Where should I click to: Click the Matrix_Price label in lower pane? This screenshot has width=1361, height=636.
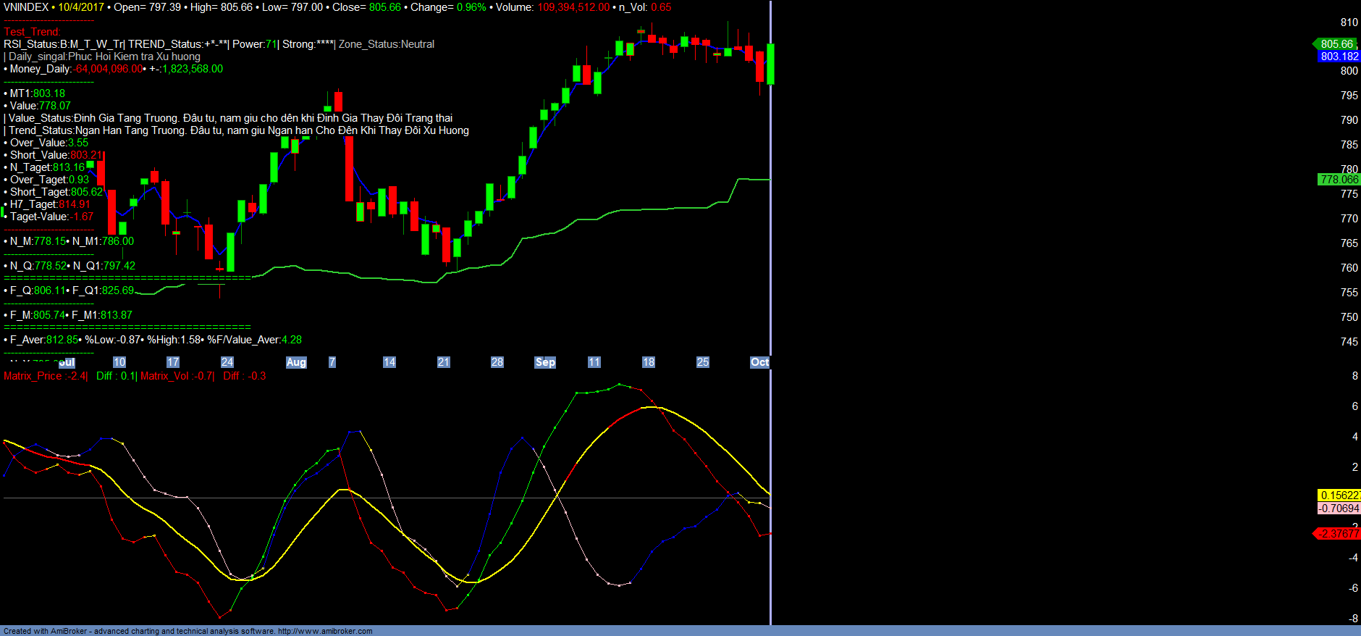33,376
